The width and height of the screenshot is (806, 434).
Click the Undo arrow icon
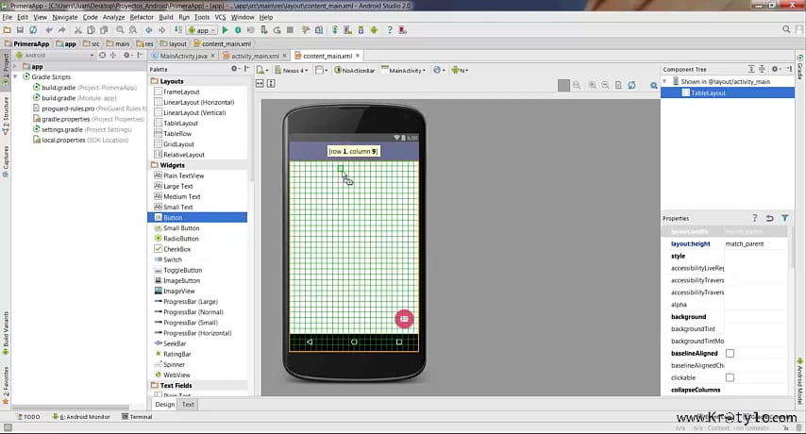(x=49, y=30)
